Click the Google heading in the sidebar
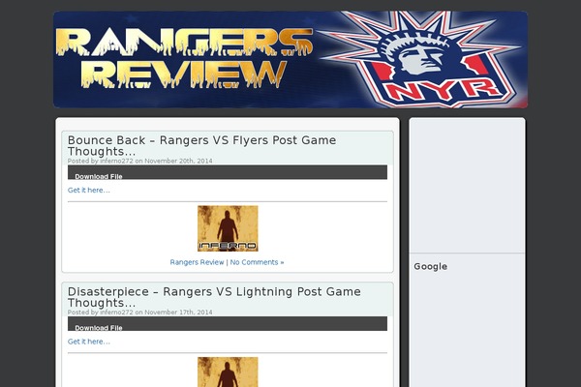Image resolution: width=581 pixels, height=387 pixels. [431, 267]
